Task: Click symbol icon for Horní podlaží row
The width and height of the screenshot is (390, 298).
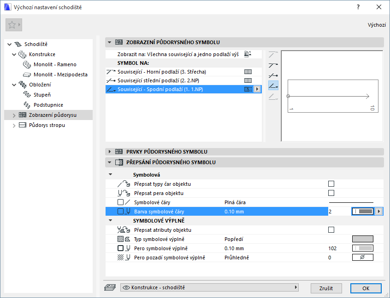Action: coord(248,72)
